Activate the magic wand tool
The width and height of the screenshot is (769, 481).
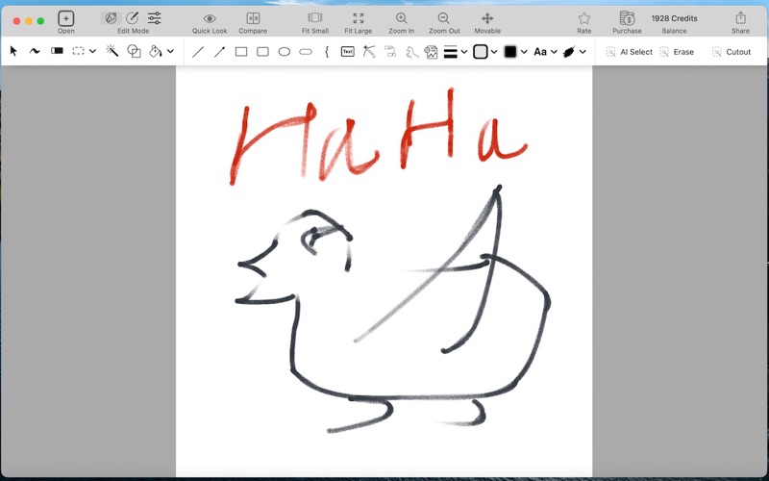point(112,52)
